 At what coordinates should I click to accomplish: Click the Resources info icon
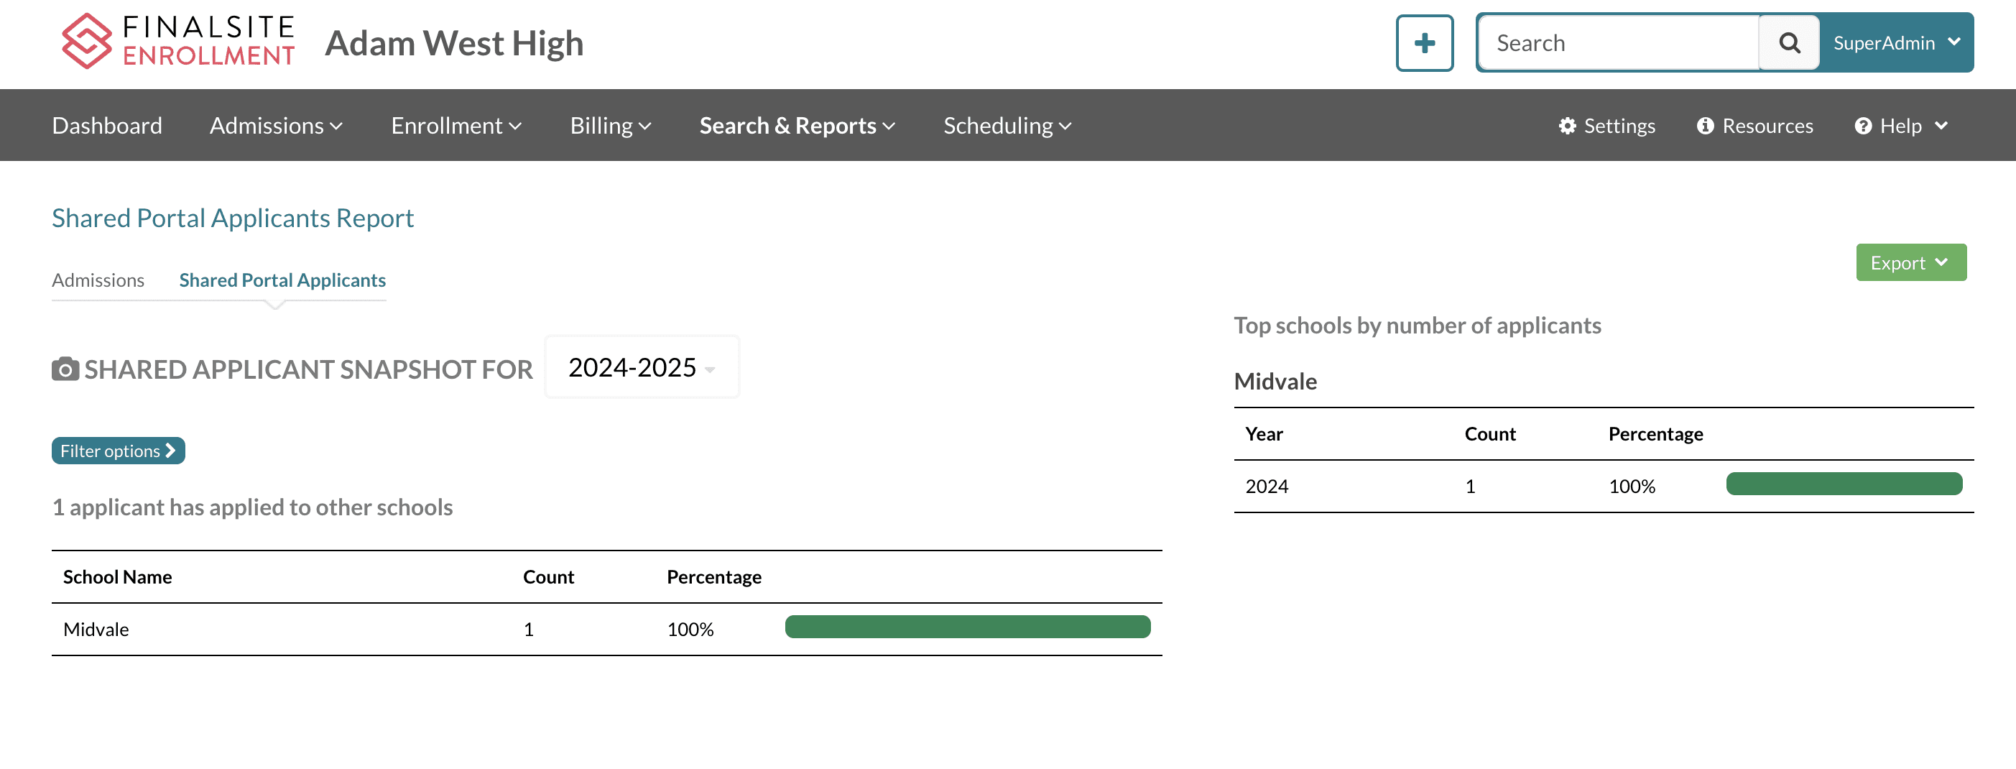pyautogui.click(x=1706, y=125)
